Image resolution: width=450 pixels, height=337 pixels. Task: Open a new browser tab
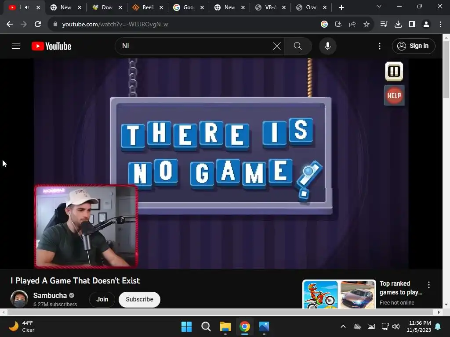tap(341, 7)
